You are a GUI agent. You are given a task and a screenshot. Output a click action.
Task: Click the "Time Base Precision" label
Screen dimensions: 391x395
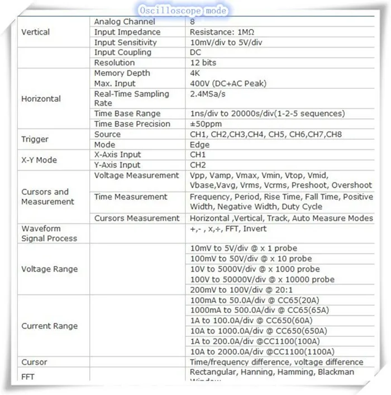[132, 124]
